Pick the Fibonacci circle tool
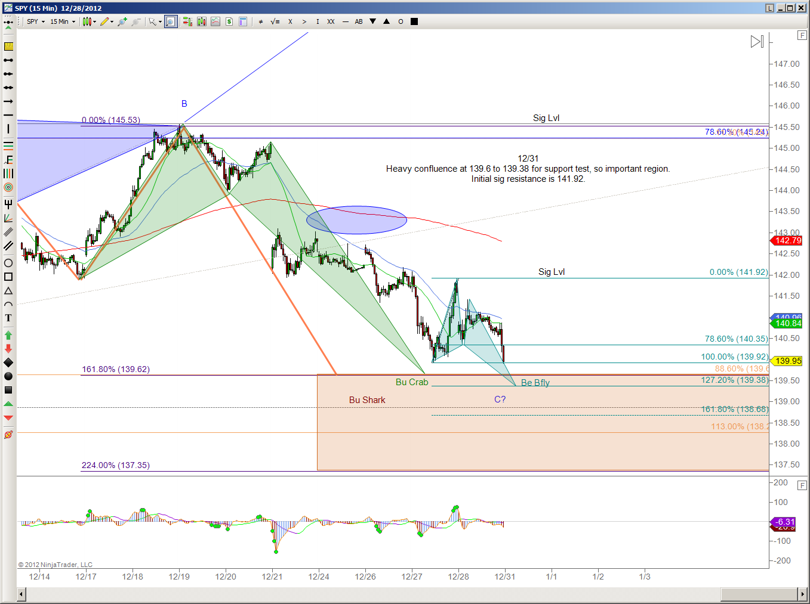Viewport: 810px width, 604px height. (x=8, y=187)
